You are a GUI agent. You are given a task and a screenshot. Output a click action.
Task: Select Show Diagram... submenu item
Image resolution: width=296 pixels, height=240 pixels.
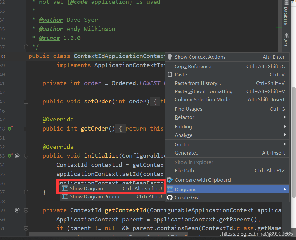[113, 188]
